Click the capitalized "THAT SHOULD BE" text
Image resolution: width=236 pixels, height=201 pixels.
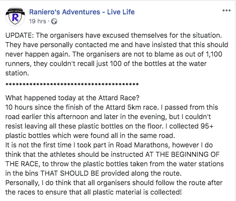coord(70,173)
